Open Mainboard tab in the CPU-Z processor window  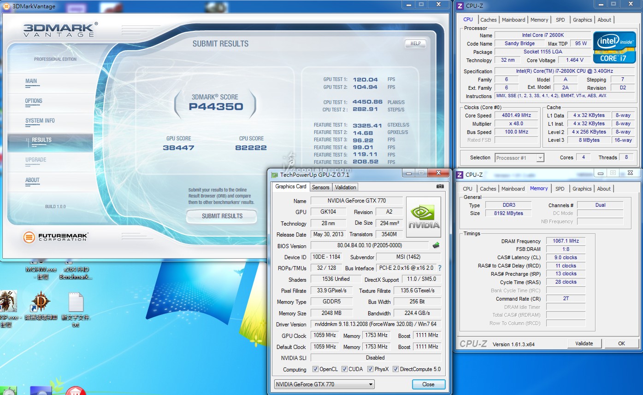(x=513, y=20)
